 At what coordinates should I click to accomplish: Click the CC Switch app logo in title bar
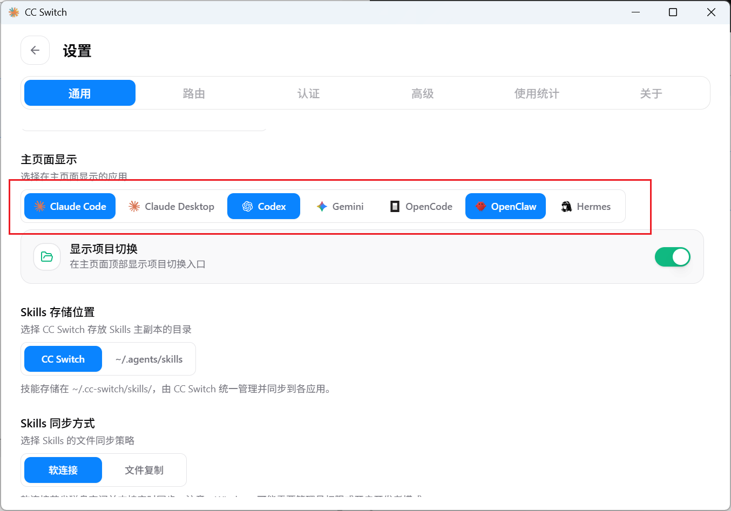click(13, 12)
